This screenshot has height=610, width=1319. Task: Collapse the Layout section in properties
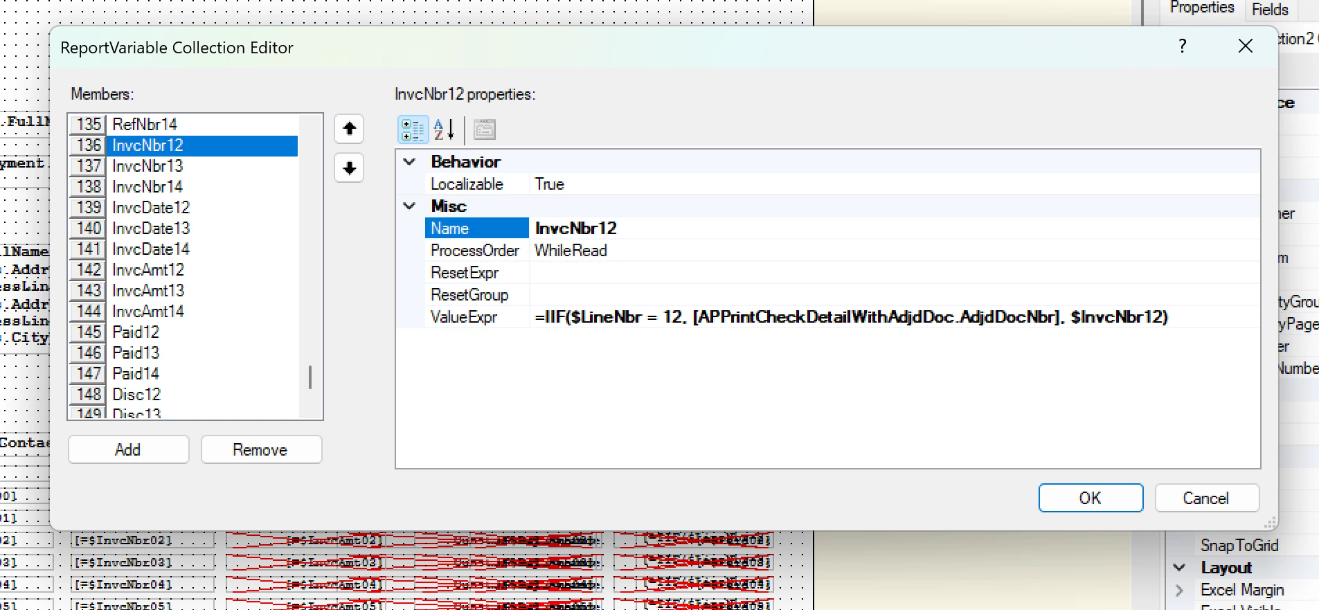click(1180, 568)
